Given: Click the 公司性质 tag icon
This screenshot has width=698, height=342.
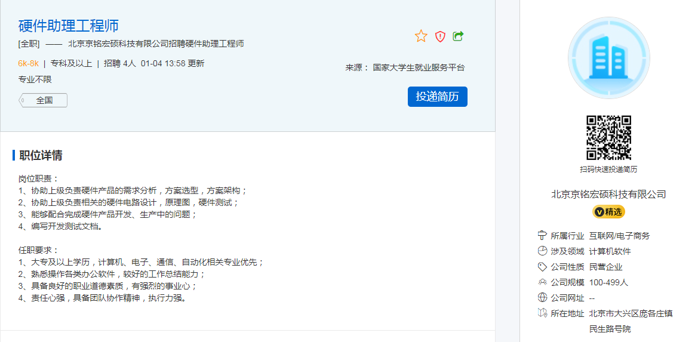Looking at the screenshot, I should click(x=542, y=267).
